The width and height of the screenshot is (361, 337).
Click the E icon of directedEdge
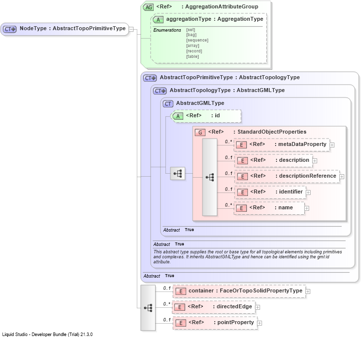pos(180,307)
